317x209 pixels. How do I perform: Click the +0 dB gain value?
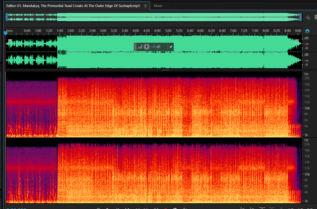[x=155, y=47]
